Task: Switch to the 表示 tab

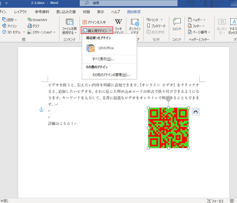Action: tap(101, 12)
